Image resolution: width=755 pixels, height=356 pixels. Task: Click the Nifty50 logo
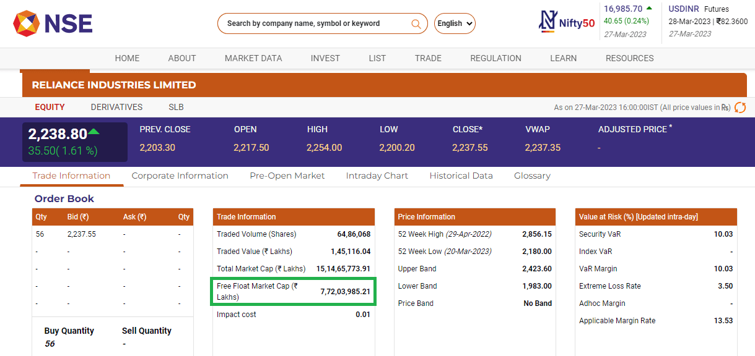tap(567, 22)
